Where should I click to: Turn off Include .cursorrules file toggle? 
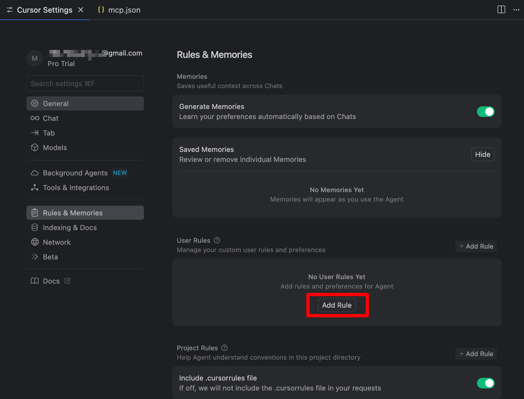click(486, 383)
